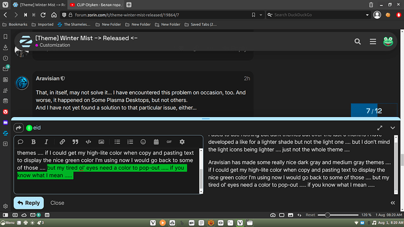Open calendar from status bar
The image size is (404, 227).
coord(47,215)
